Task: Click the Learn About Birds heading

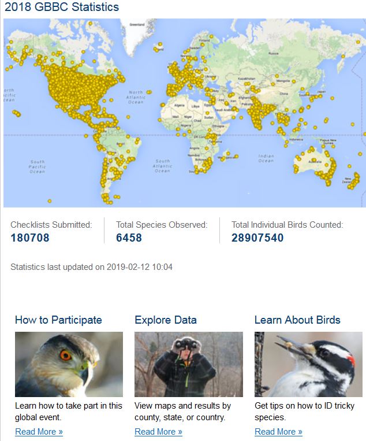Action: (297, 320)
